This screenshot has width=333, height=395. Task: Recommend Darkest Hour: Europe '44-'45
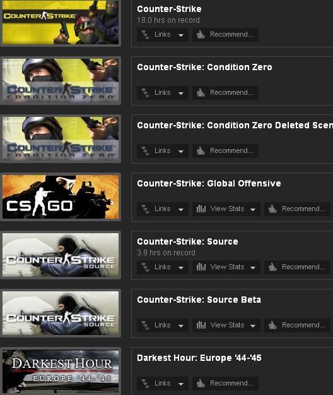(x=225, y=384)
